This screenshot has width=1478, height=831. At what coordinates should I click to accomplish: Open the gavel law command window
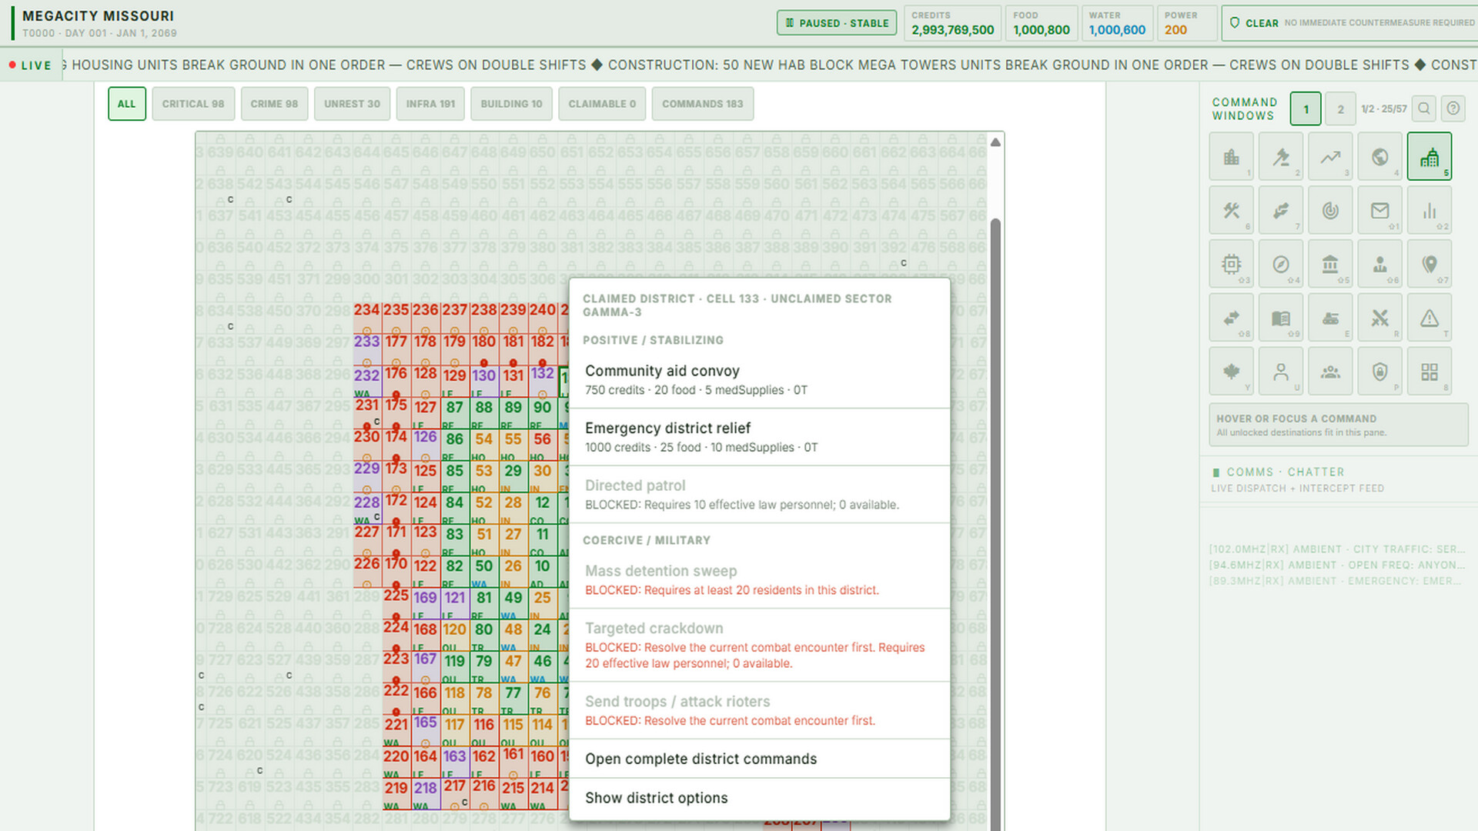click(1281, 156)
